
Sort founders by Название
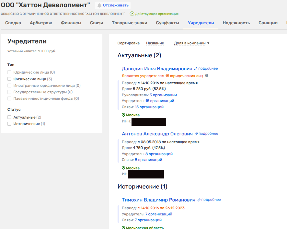click(x=155, y=43)
